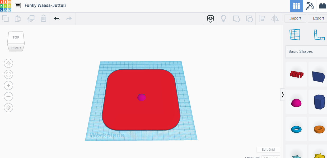Switch to Blocks pickaxe mode
The width and height of the screenshot is (327, 158).
310,6
